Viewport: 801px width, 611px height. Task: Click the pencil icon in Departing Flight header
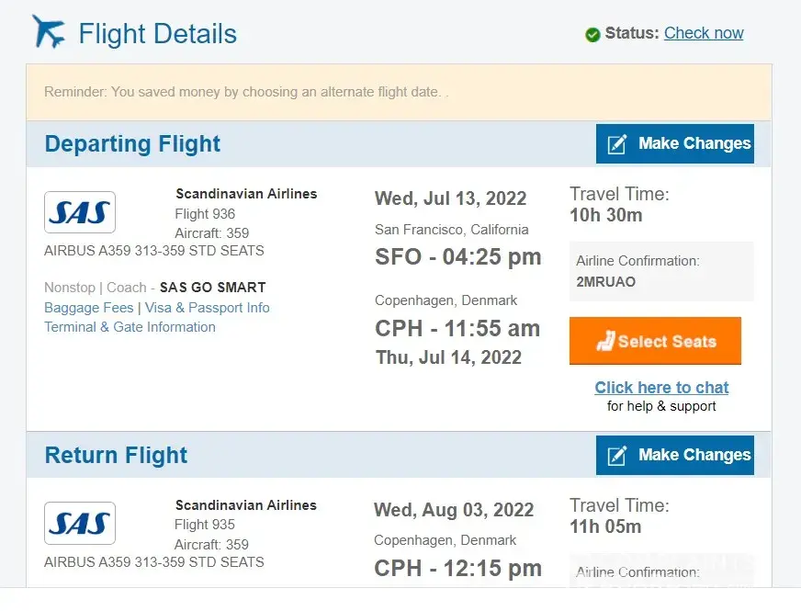coord(617,144)
